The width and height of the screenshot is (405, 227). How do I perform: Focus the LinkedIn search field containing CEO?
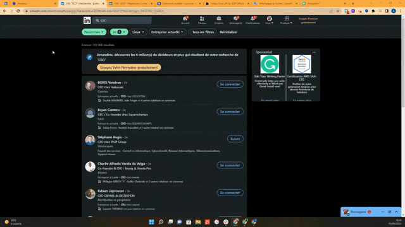point(122,20)
